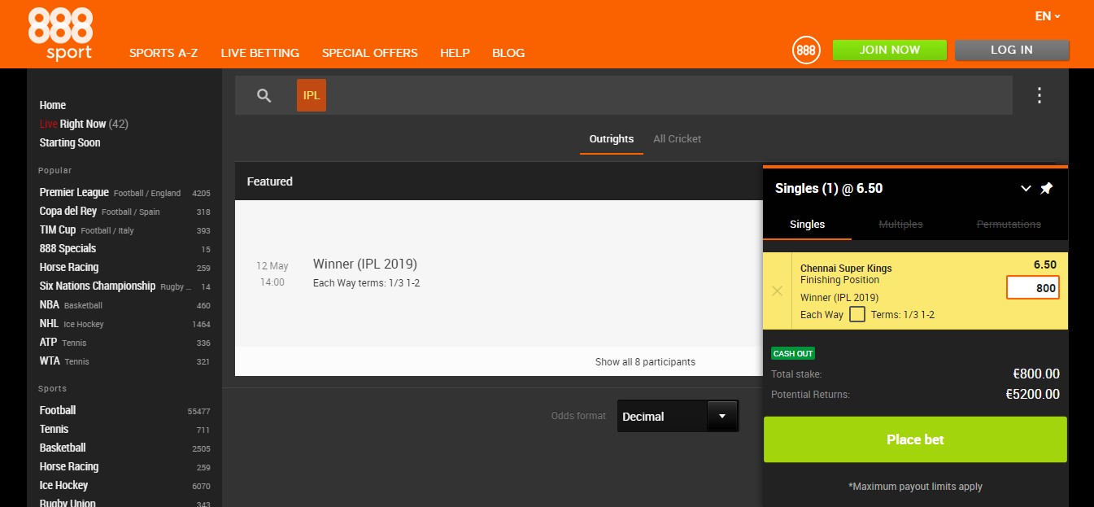Viewport: 1094px width, 507px height.
Task: Tick the Each Way checkbox
Action: tap(857, 314)
